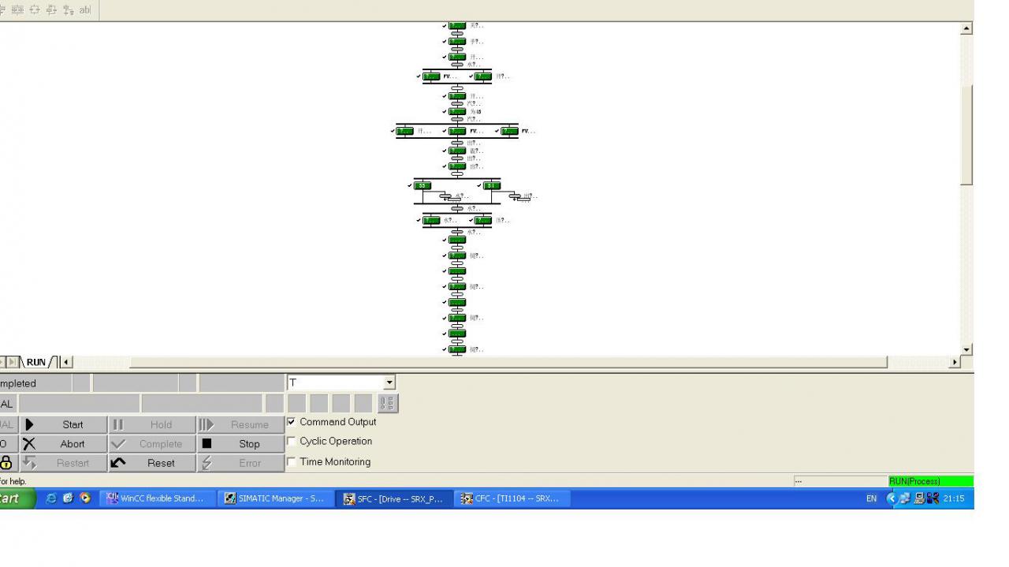Switch to SFC Drive window in taskbar

[394, 498]
